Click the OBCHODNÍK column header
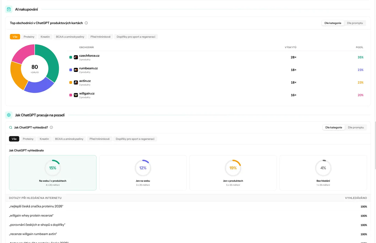The image size is (376, 243). pyautogui.click(x=87, y=47)
